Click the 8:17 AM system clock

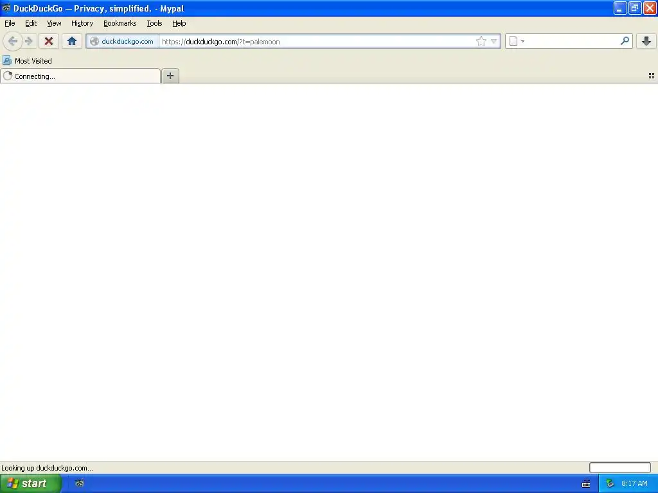[634, 484]
